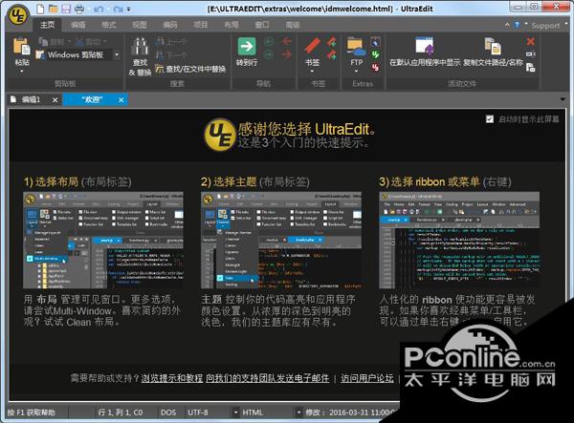574x423 pixels.
Task: Open the 浏览提示和教程 link
Action: [172, 378]
